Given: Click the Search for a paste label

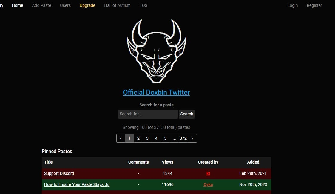Looking at the screenshot, I should pyautogui.click(x=156, y=105).
